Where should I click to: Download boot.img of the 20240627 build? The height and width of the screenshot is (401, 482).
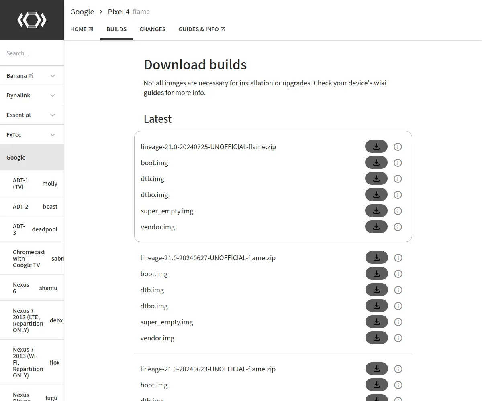(377, 273)
